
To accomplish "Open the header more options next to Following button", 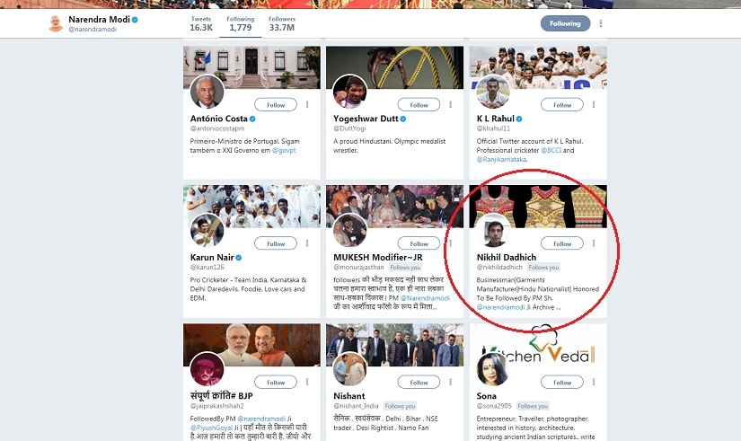I will click(601, 23).
